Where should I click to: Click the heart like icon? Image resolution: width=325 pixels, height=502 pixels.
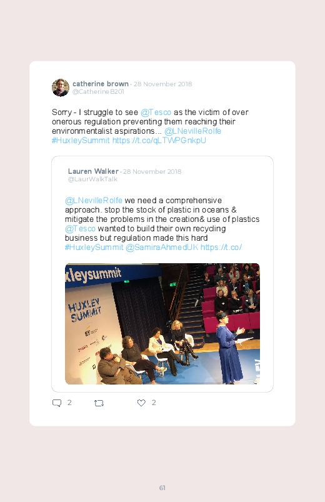click(141, 403)
